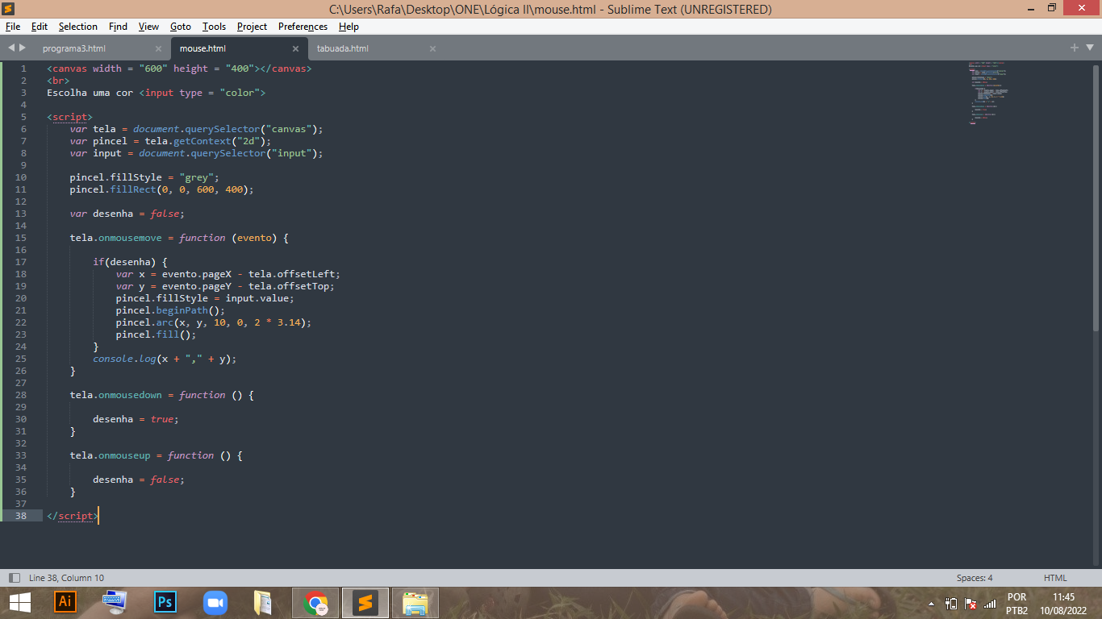Image resolution: width=1102 pixels, height=619 pixels.
Task: Click the Sublime Text title bar icon
Action: pyautogui.click(x=9, y=9)
